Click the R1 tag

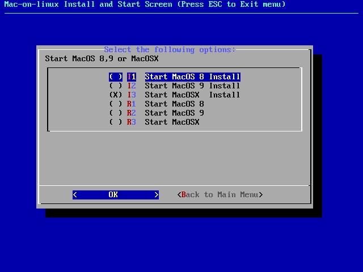click(x=132, y=104)
